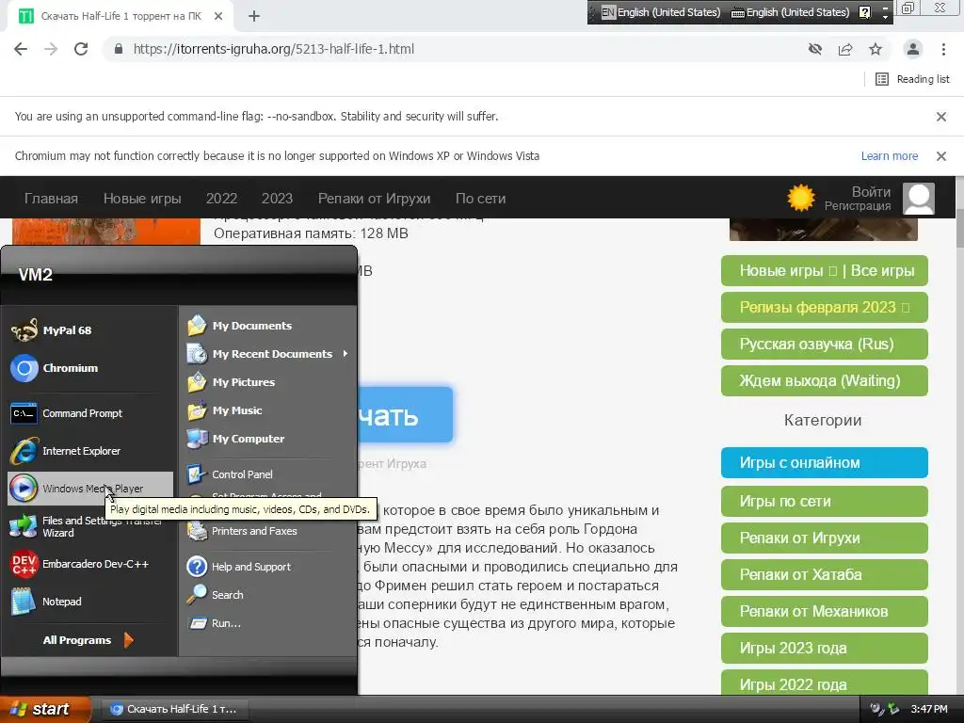
Task: Click the Learn more link
Action: (x=889, y=155)
